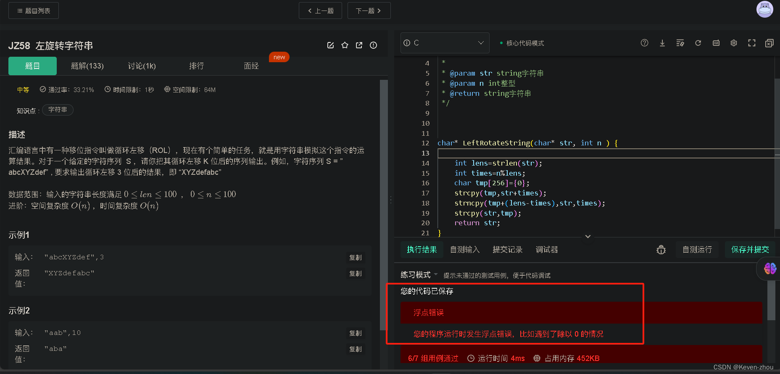The image size is (780, 374).
Task: Open the AI brain assistant icon
Action: coord(770,268)
